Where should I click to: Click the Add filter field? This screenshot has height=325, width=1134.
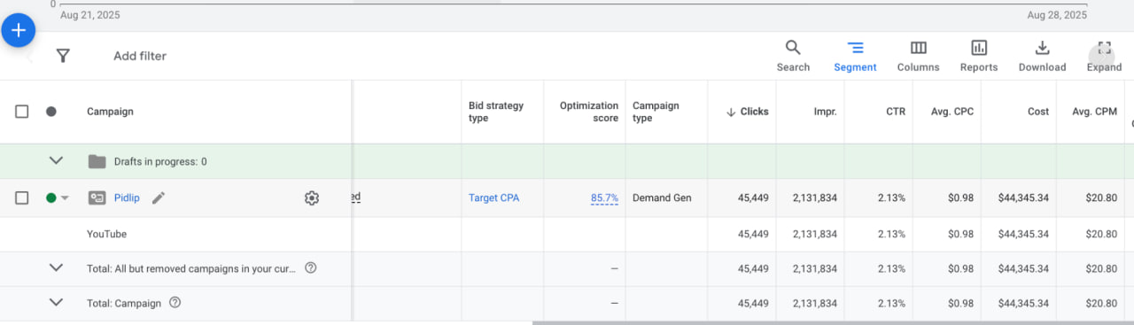(x=140, y=56)
